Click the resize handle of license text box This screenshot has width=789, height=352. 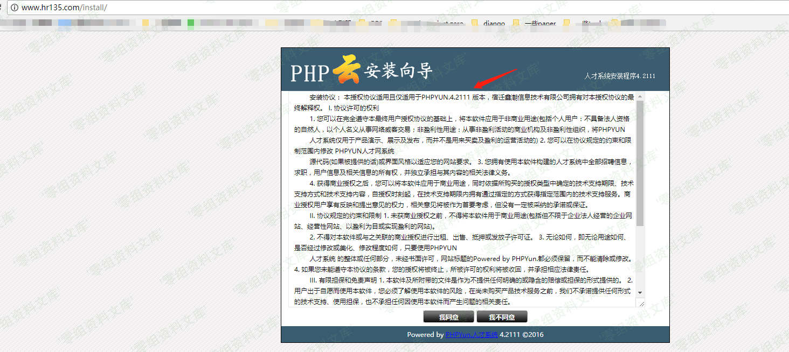point(641,304)
